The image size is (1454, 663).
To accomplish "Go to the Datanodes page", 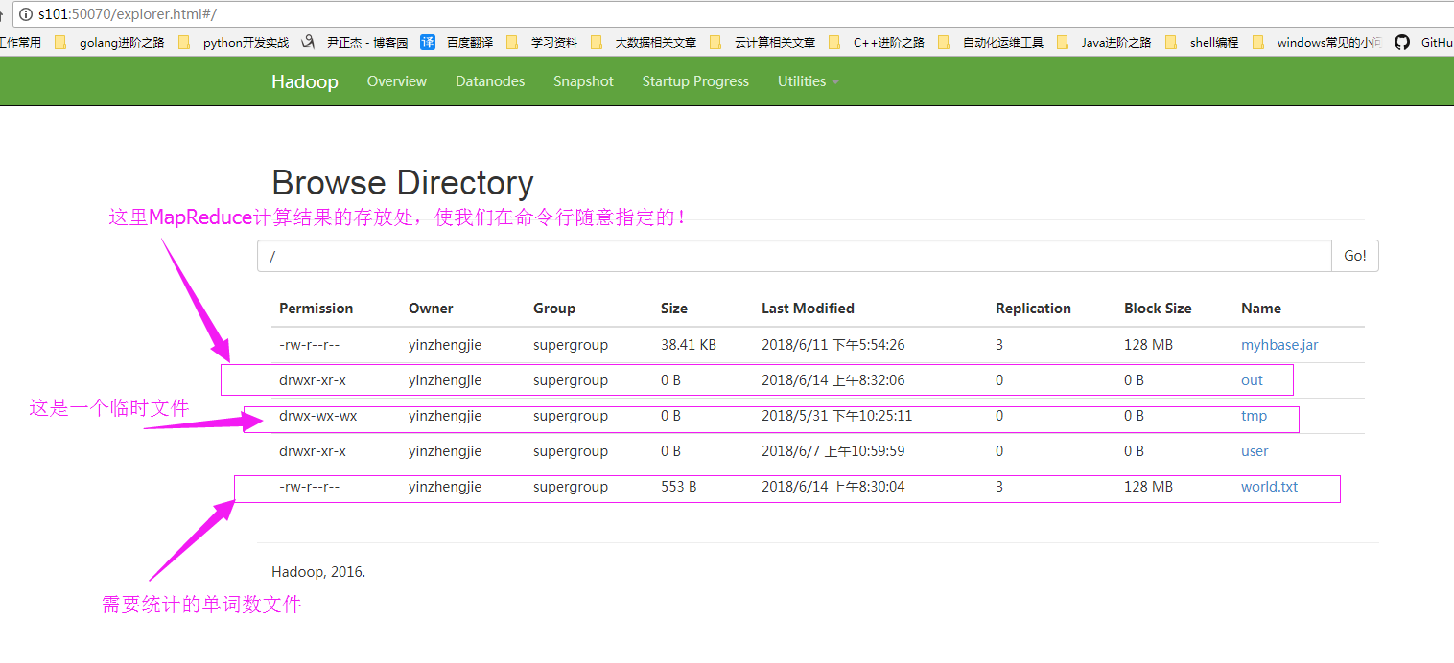I will click(490, 81).
